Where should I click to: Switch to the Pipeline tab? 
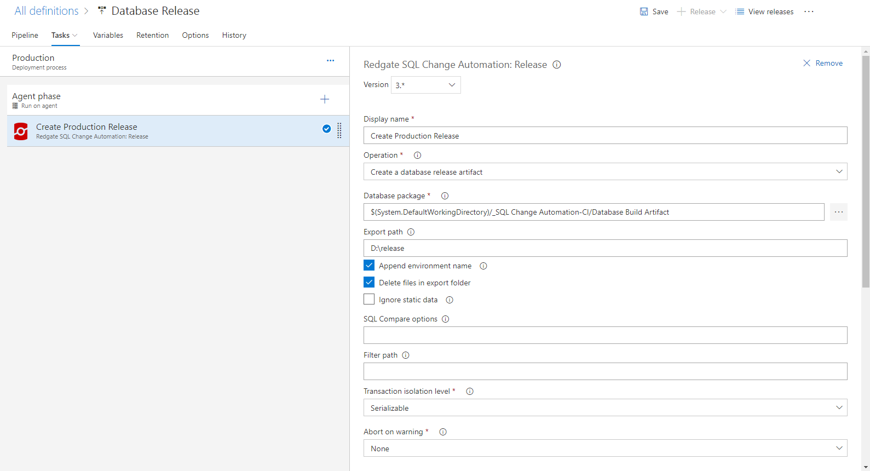[x=25, y=35]
